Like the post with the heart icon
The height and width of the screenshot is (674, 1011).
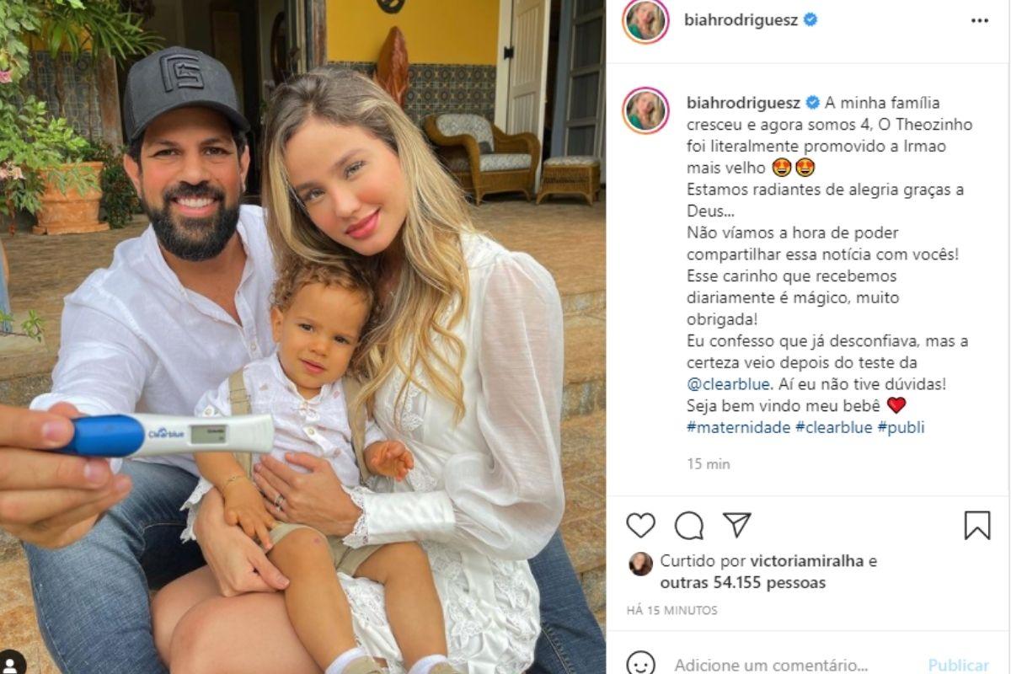(640, 525)
